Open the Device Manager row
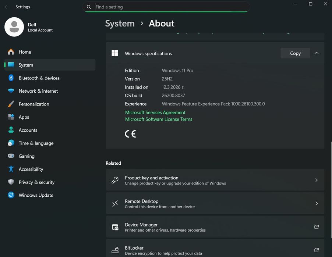This screenshot has height=257, width=332. (215, 227)
